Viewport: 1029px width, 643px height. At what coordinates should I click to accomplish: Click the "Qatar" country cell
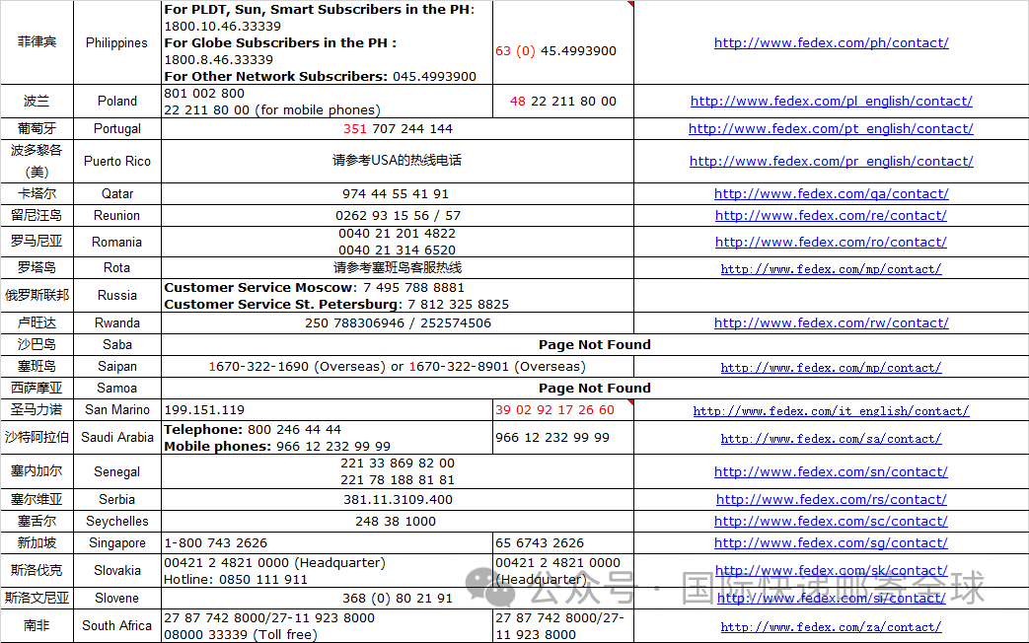116,193
